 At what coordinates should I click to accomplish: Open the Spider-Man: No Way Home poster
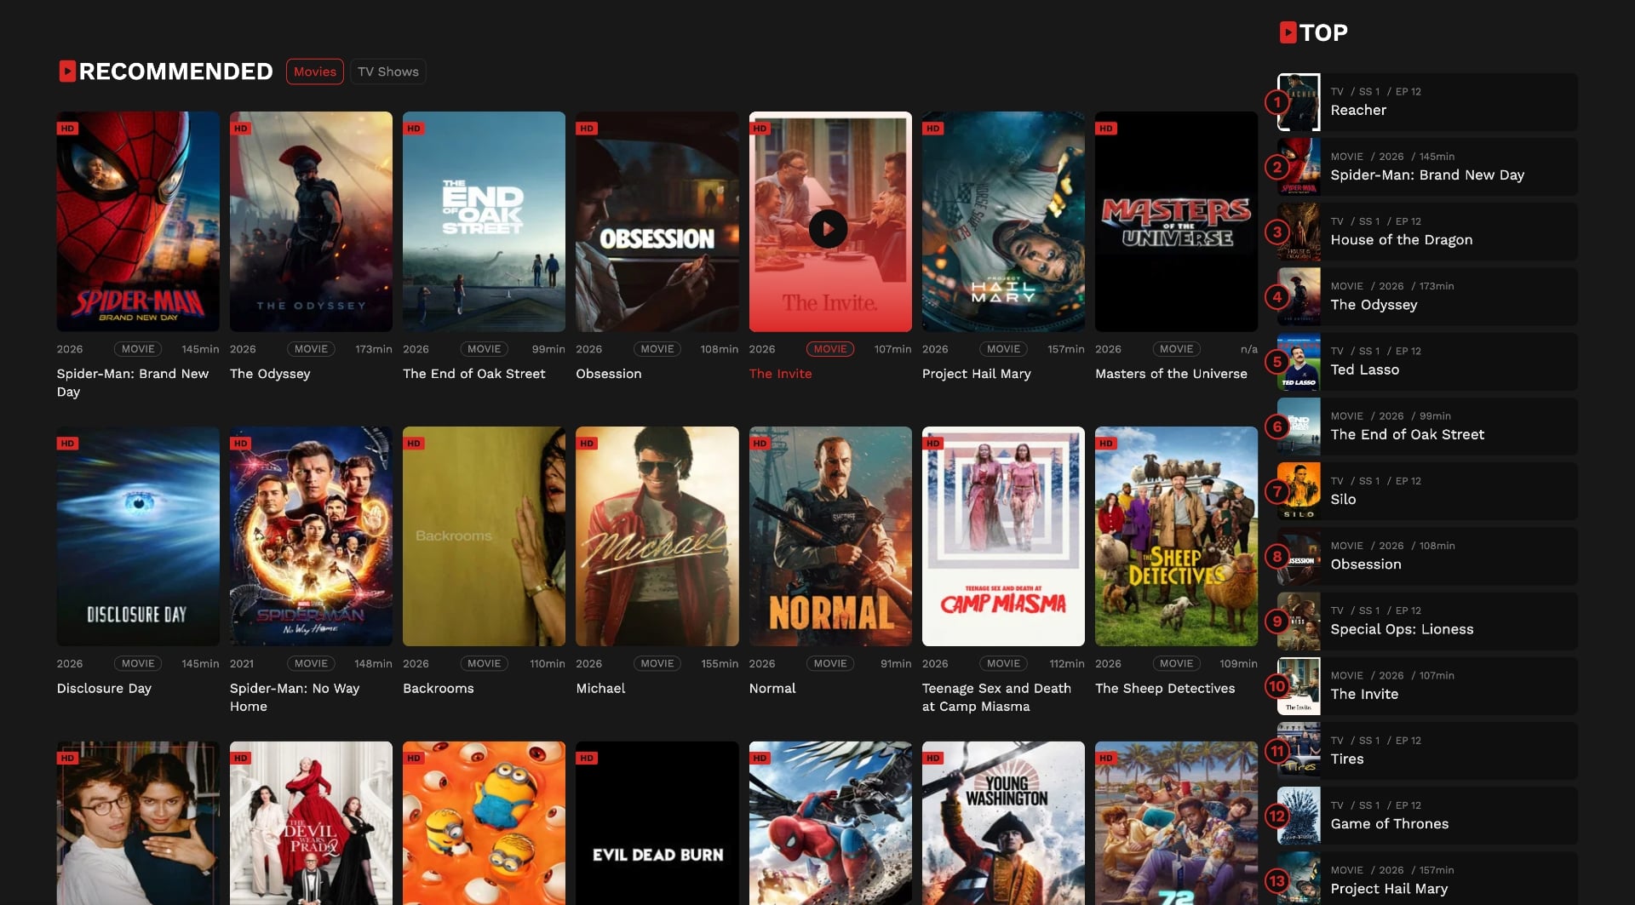tap(311, 536)
